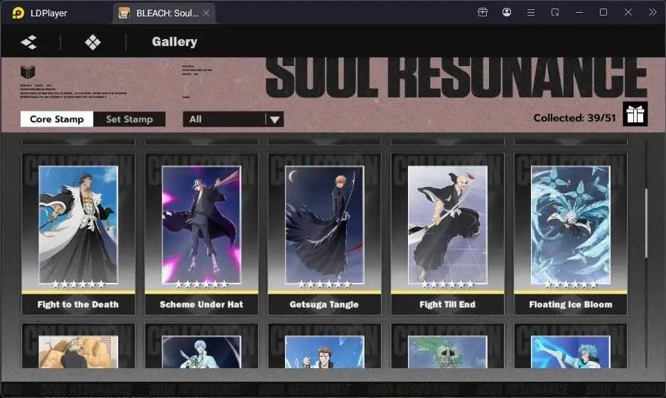Close the BLEACH: Soul tab

(206, 14)
